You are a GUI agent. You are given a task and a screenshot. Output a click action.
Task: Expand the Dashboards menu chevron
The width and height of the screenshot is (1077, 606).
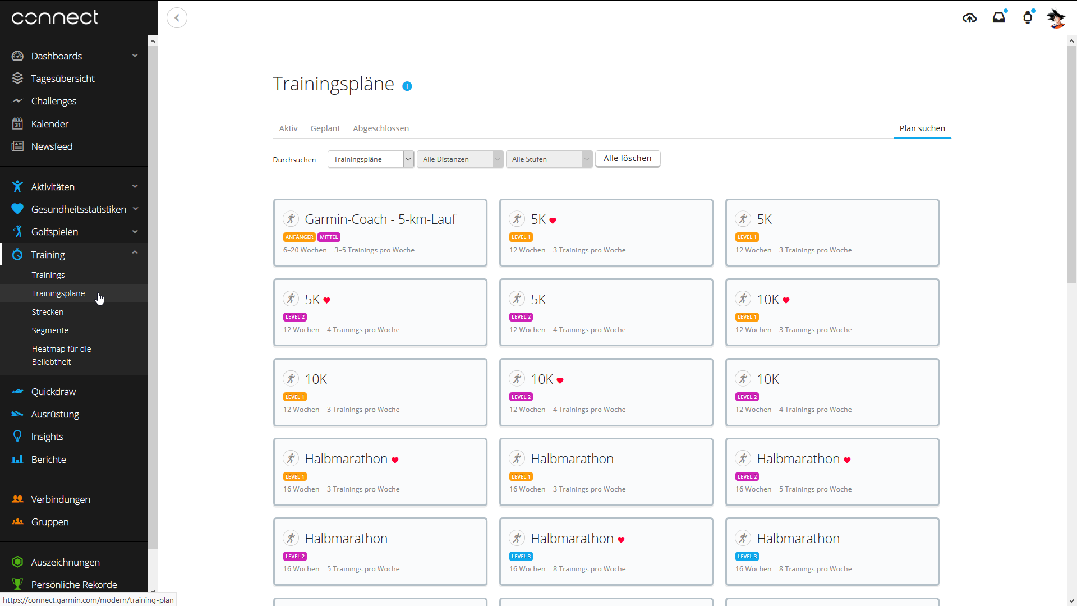coord(135,56)
